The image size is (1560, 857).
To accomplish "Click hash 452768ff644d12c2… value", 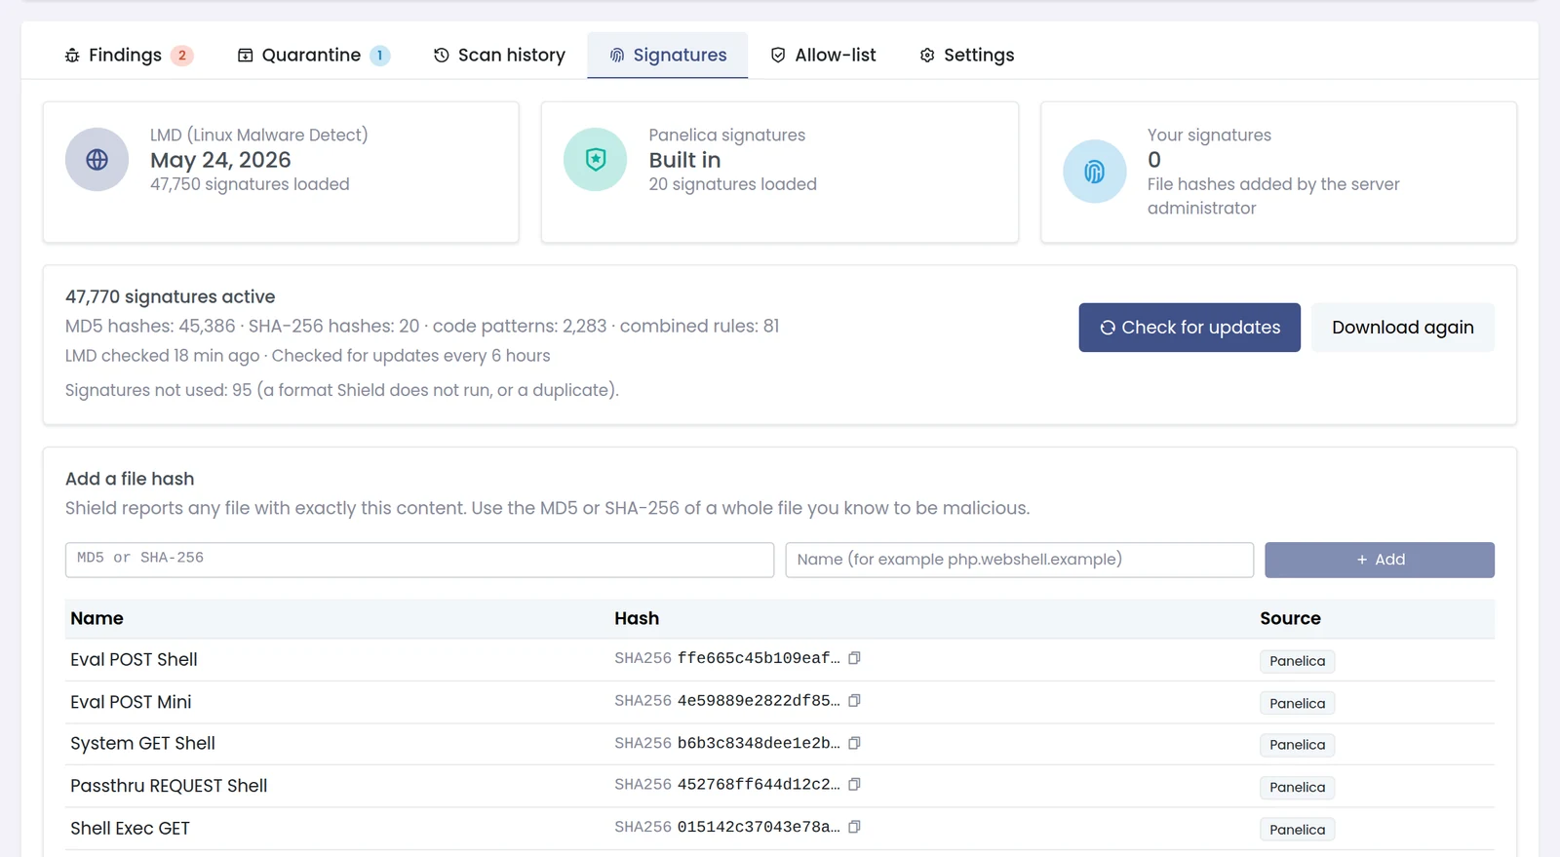I will tap(759, 784).
